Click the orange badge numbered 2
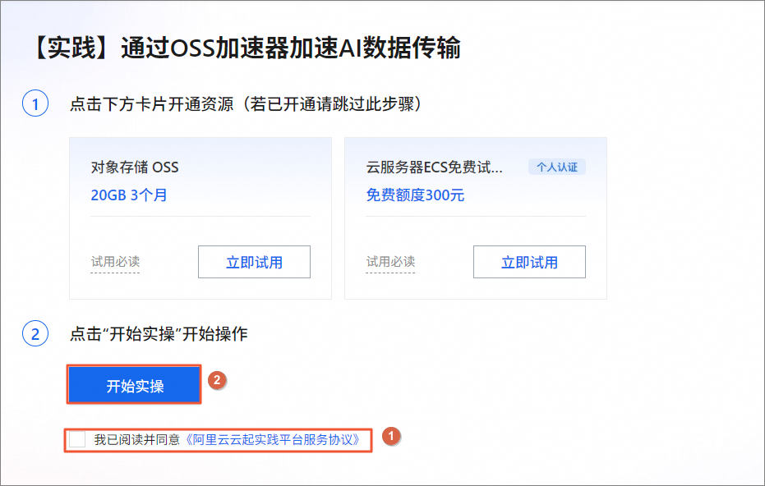 pos(217,380)
